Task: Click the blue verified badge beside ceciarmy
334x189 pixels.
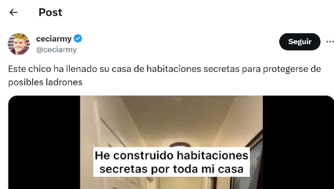Action: 78,39
